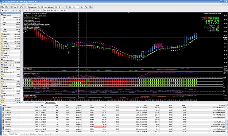Select the text label tool
This screenshot has width=228, height=136.
pos(30,11)
